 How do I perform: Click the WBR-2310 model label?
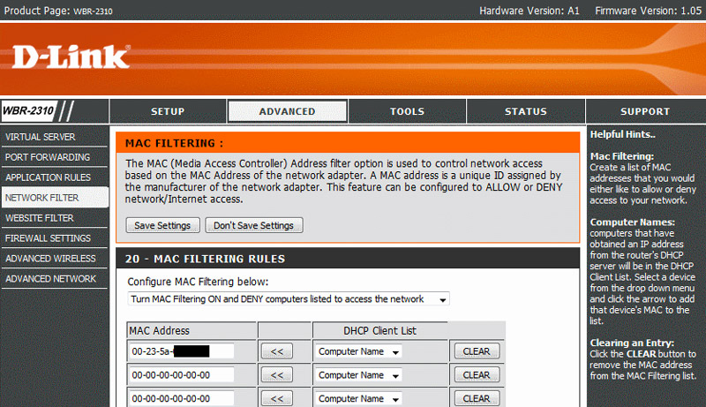(28, 110)
